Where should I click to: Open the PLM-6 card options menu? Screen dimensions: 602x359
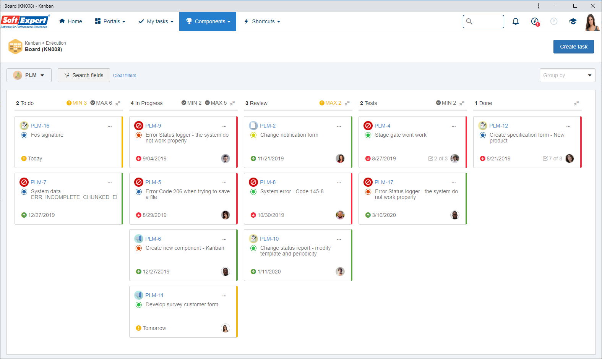224,239
